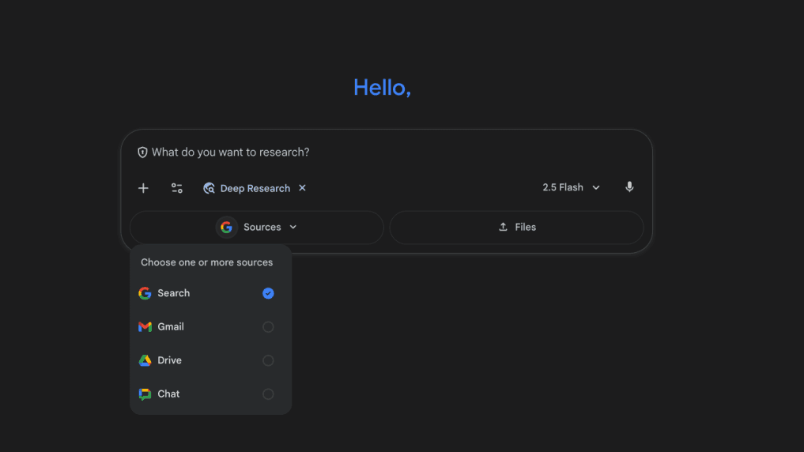804x452 pixels.
Task: Collapse the Sources dropdown chevron
Action: click(x=293, y=228)
